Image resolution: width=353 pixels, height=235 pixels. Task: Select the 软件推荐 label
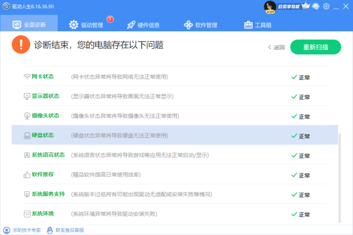43,174
